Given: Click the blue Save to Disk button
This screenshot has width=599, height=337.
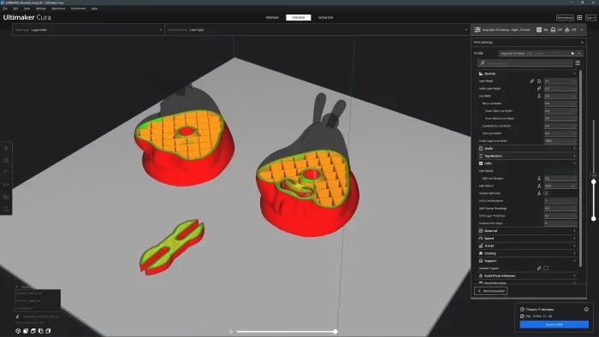Looking at the screenshot, I should click(x=554, y=324).
